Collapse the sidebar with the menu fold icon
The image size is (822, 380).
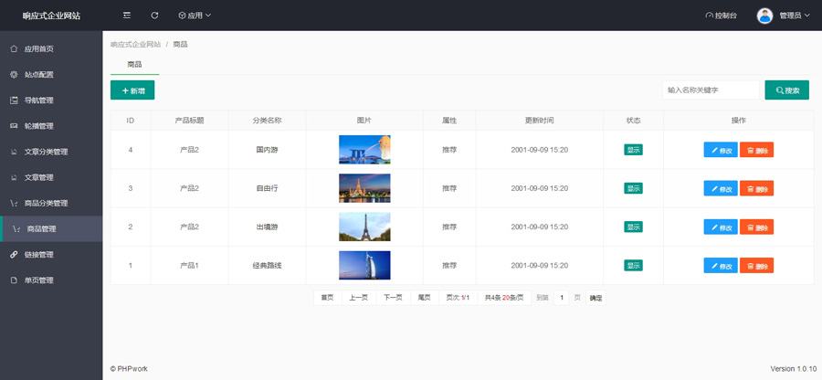click(127, 16)
